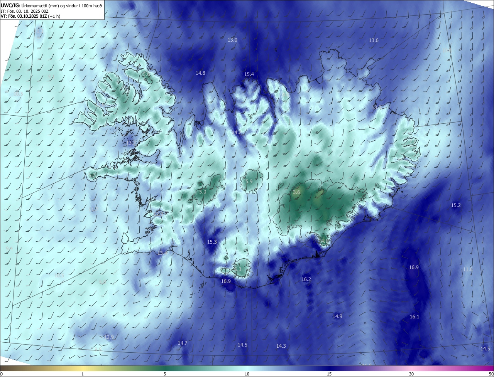Click the color scale tick label 50
The width and height of the screenshot is (494, 377).
pyautogui.click(x=491, y=374)
